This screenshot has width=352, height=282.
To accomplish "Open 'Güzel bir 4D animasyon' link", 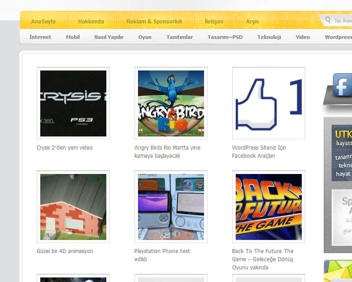I will [x=65, y=251].
